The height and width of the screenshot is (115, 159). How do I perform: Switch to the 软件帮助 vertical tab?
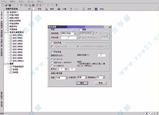pos(2,52)
